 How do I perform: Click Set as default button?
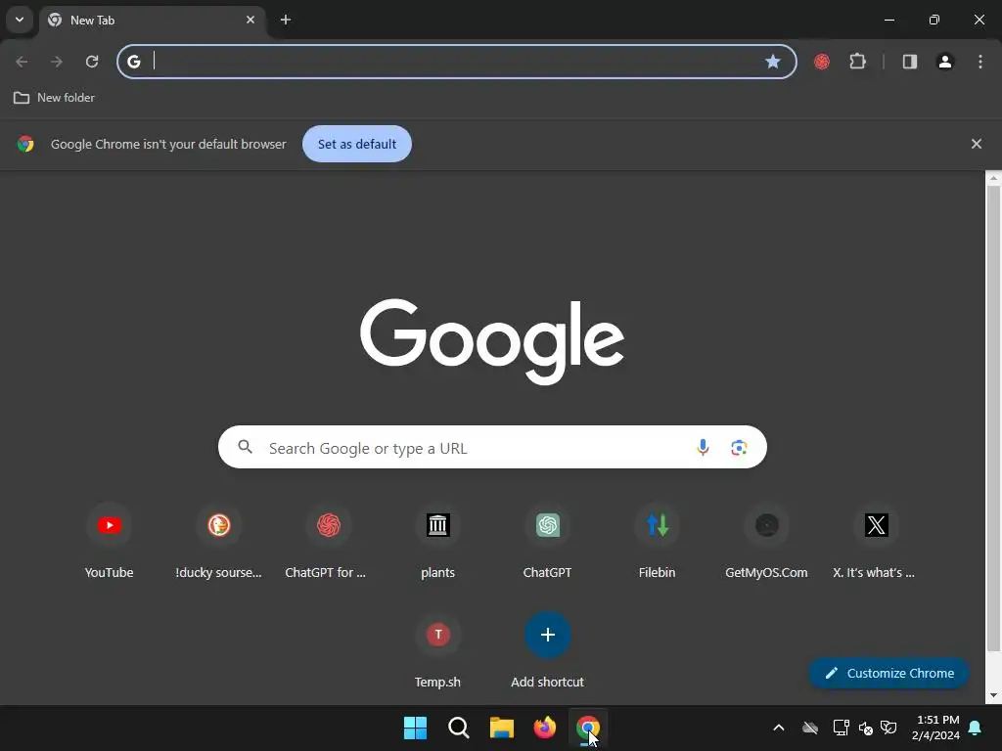click(356, 144)
